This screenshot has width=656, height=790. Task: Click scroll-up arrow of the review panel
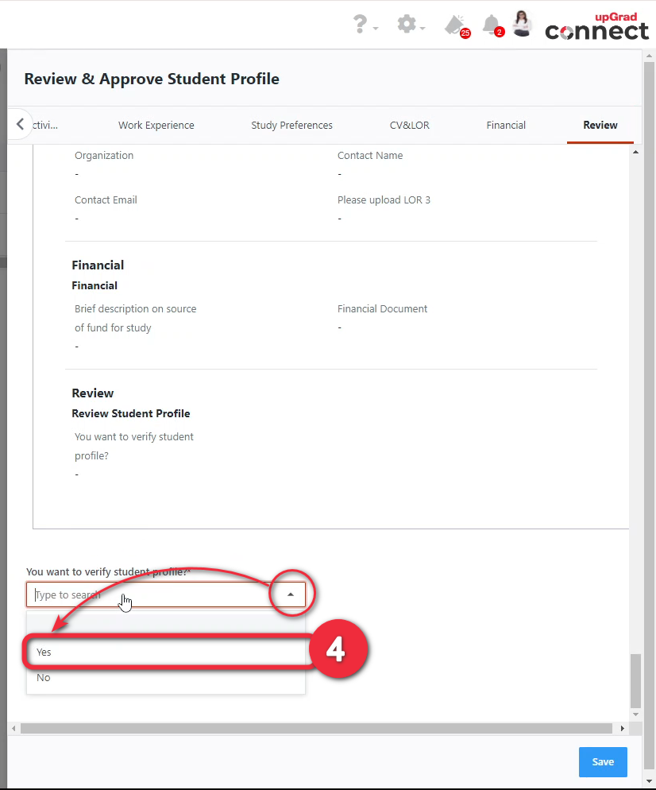pos(635,152)
